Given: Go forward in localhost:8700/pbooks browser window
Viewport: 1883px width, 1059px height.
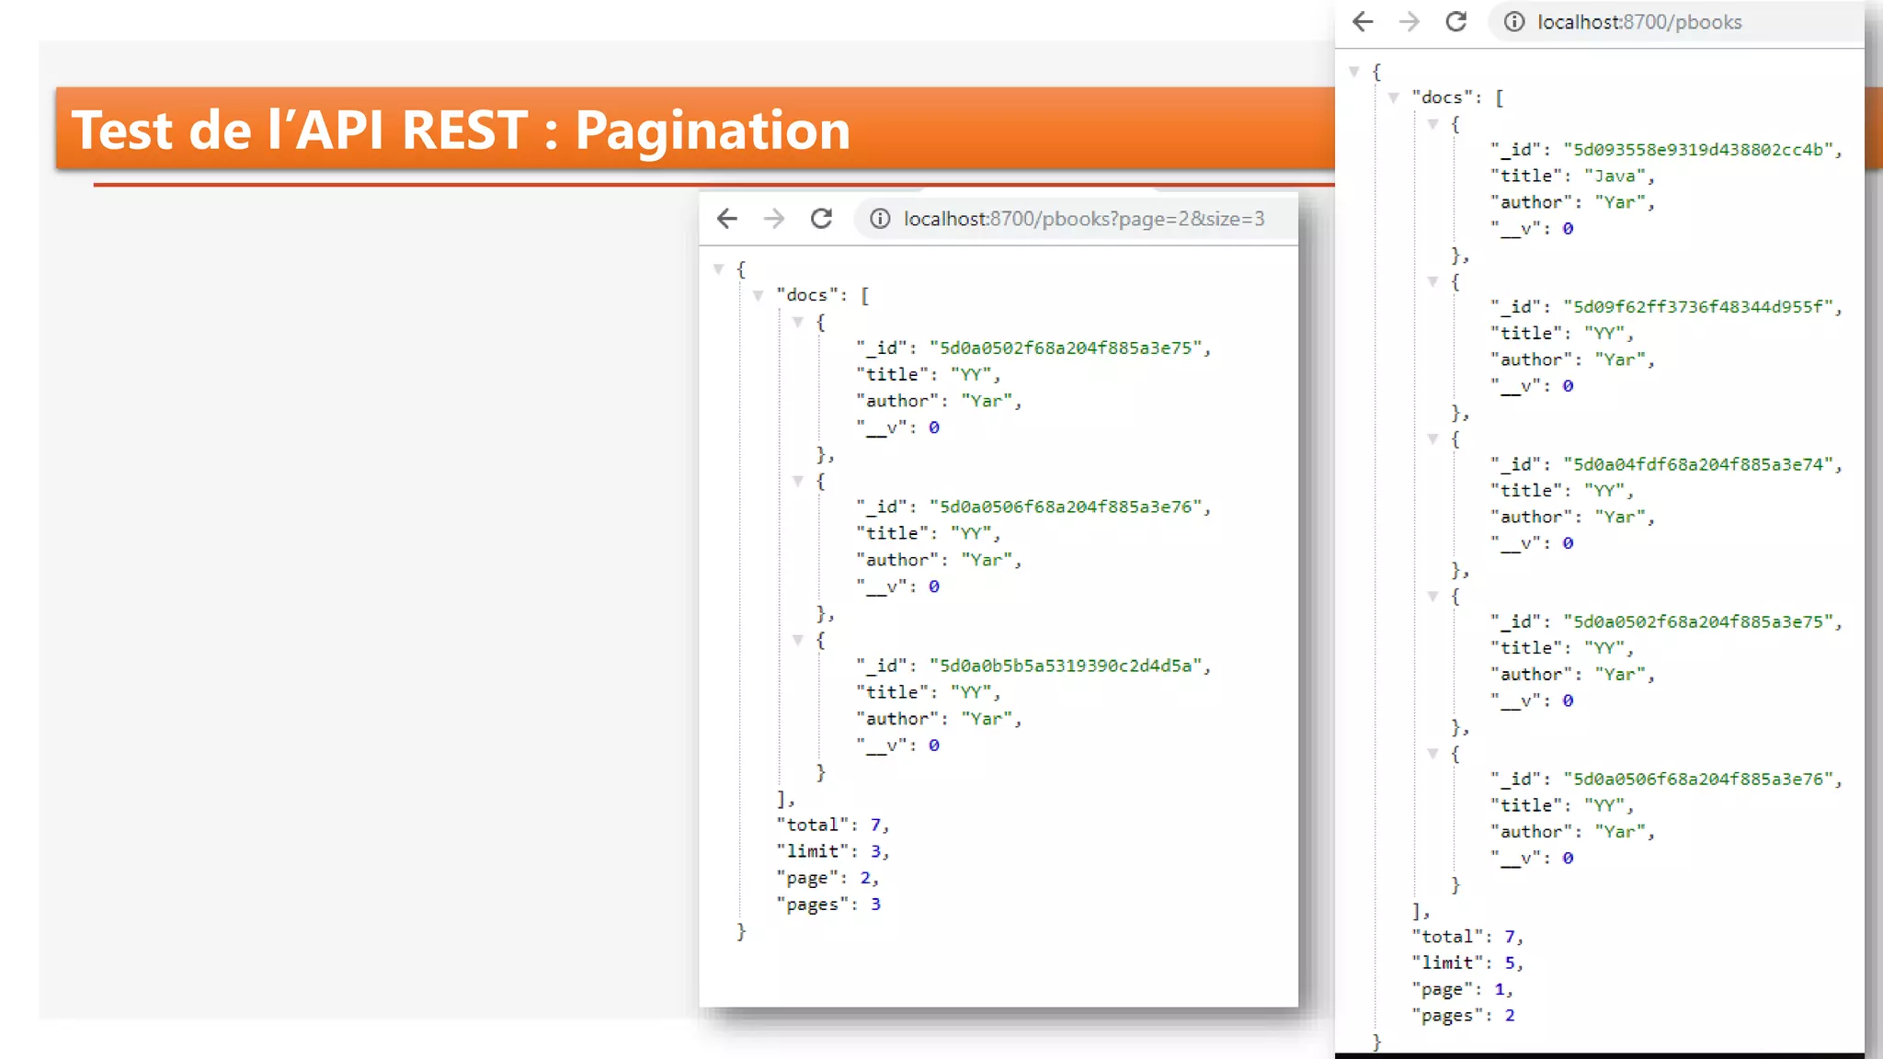Looking at the screenshot, I should click(1409, 22).
